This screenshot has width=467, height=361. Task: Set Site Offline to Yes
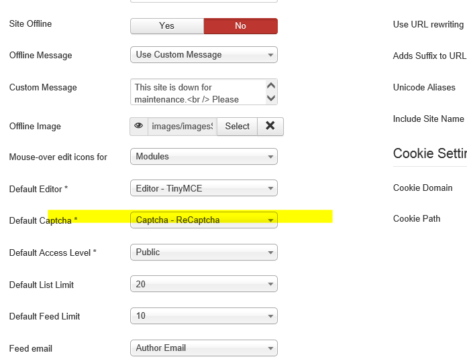167,26
